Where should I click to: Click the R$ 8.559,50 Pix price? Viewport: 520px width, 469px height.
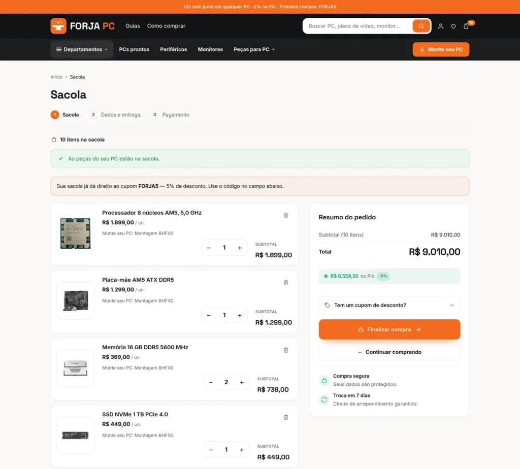point(344,276)
